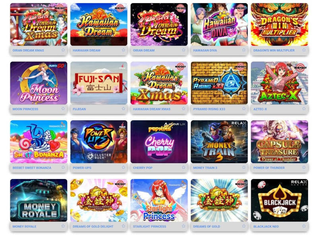
Task: Star the Hawaiian Dream game as favorite
Action: click(x=123, y=50)
